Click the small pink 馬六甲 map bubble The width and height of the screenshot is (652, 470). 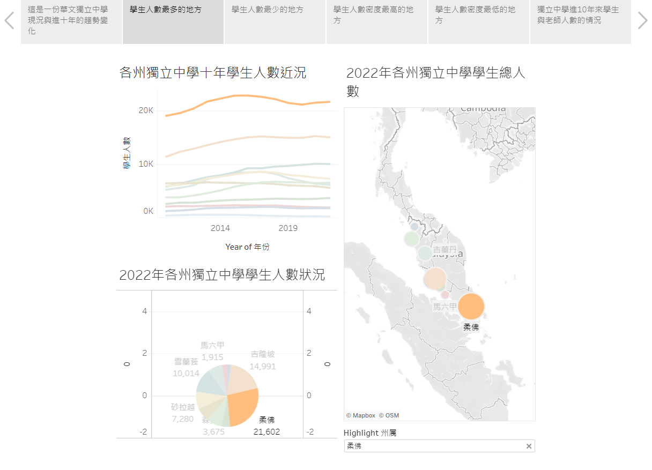(x=444, y=295)
